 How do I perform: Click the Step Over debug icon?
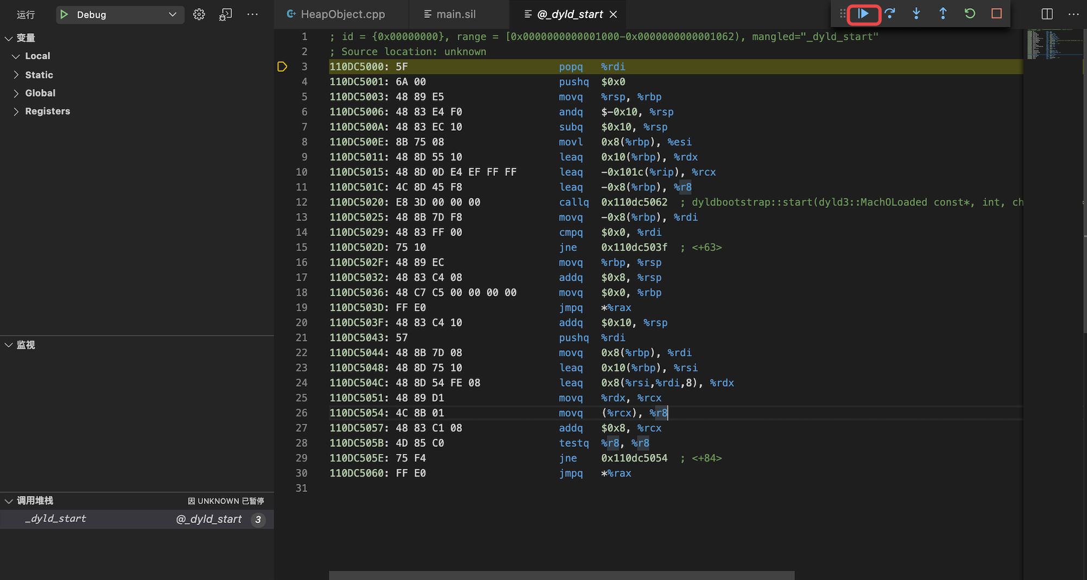890,14
